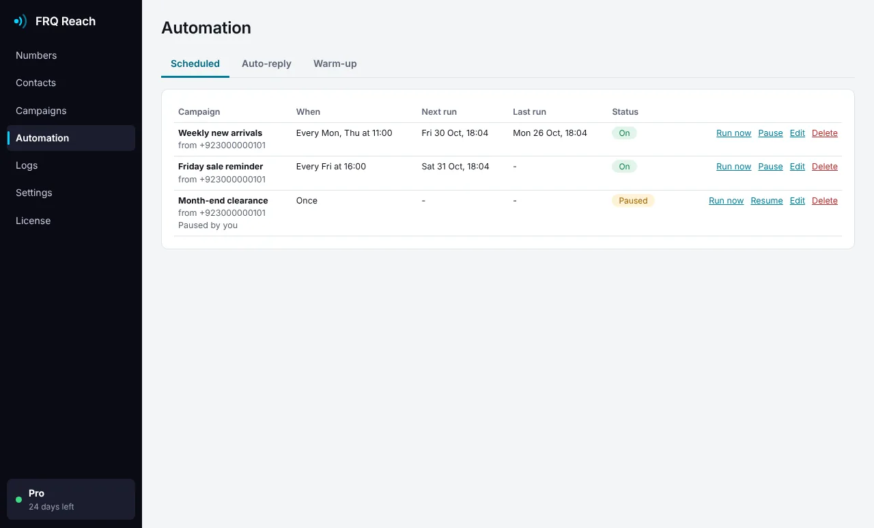Switch to the Auto-reply tab
This screenshot has width=874, height=528.
point(266,64)
